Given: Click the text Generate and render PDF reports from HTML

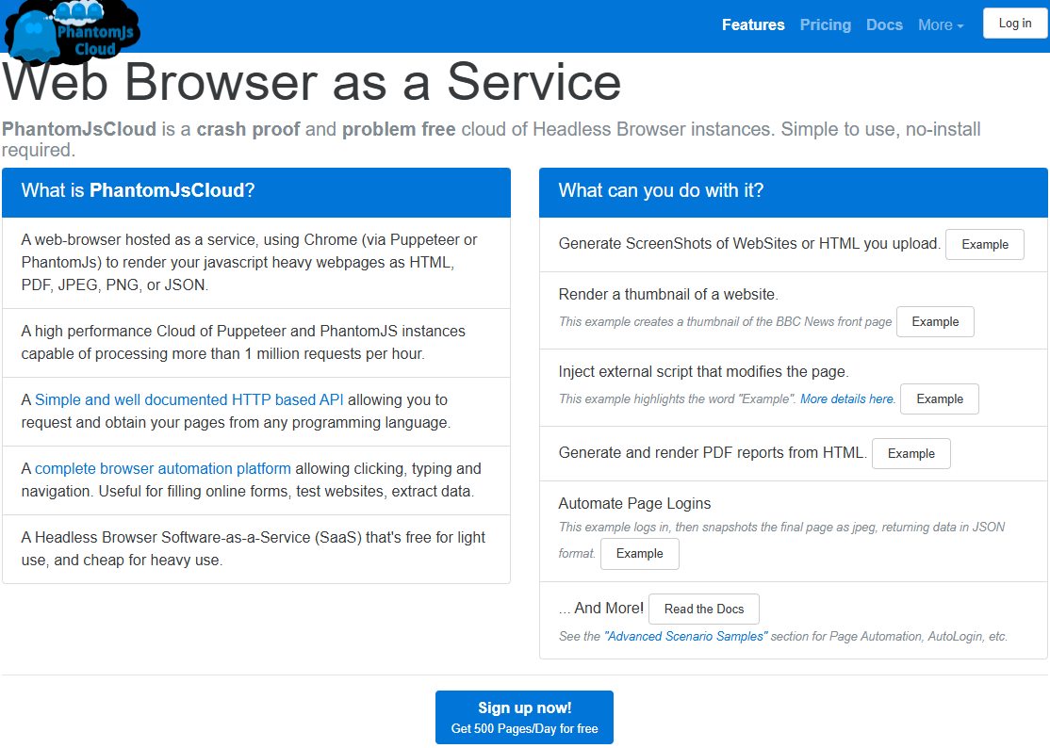Looking at the screenshot, I should (x=713, y=453).
